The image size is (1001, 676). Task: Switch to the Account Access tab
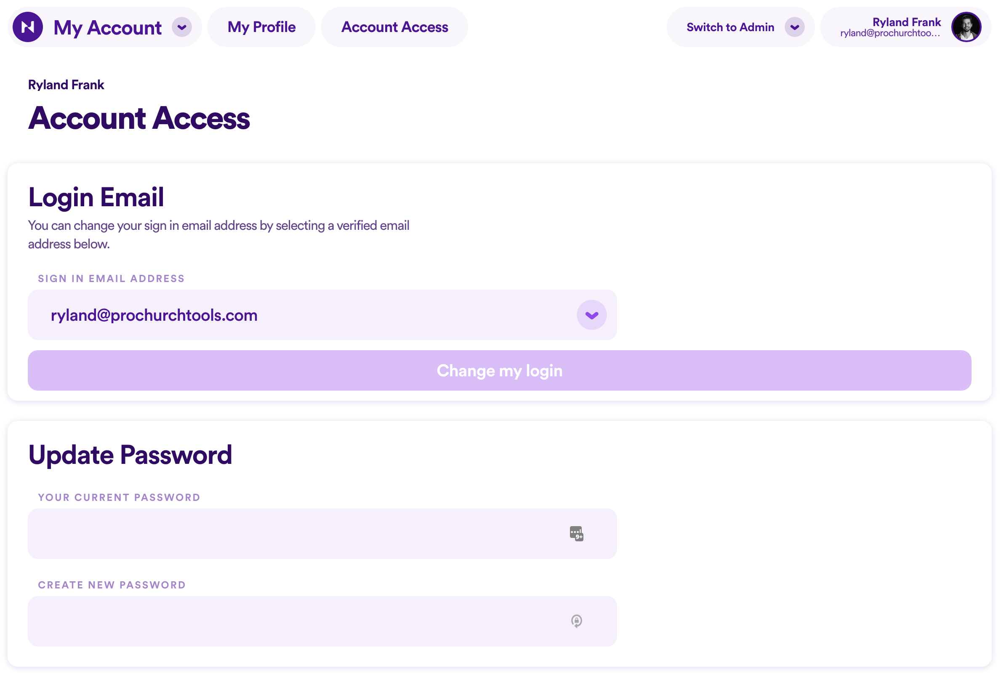pos(394,27)
